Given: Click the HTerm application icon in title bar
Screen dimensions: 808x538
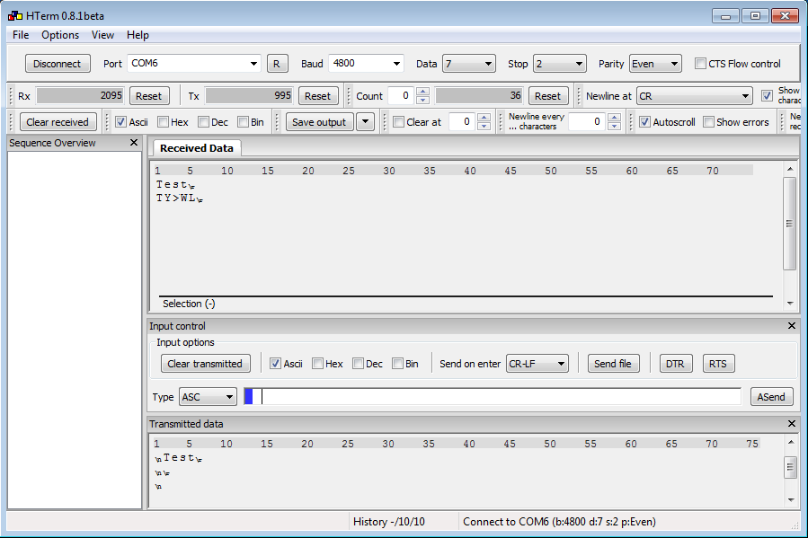Looking at the screenshot, I should click(x=15, y=16).
